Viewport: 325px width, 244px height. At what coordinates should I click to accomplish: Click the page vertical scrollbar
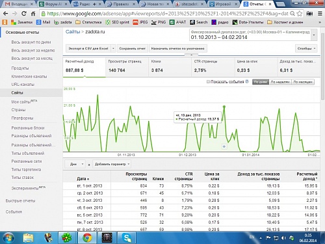click(322, 65)
